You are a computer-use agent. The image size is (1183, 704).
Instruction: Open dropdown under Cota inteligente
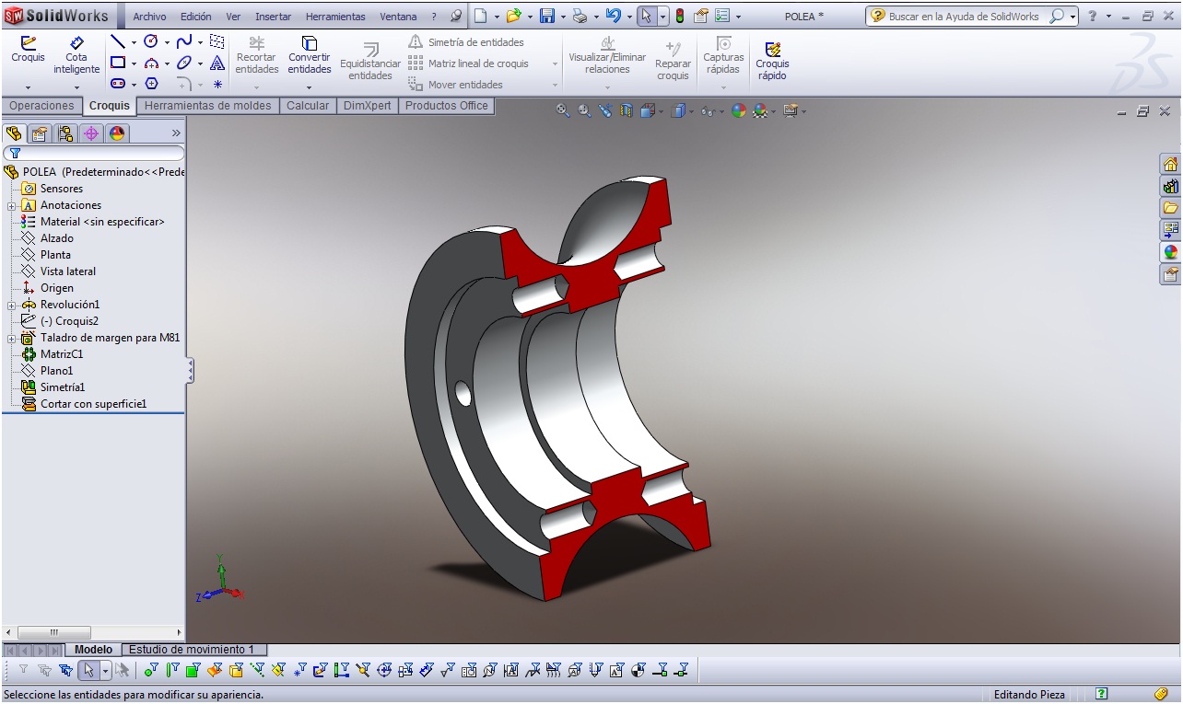(x=76, y=87)
